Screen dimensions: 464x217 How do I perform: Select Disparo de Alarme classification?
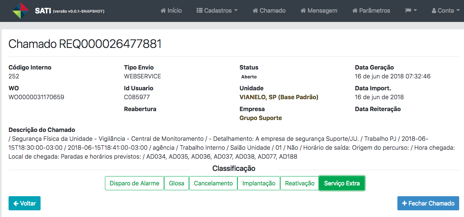134,183
